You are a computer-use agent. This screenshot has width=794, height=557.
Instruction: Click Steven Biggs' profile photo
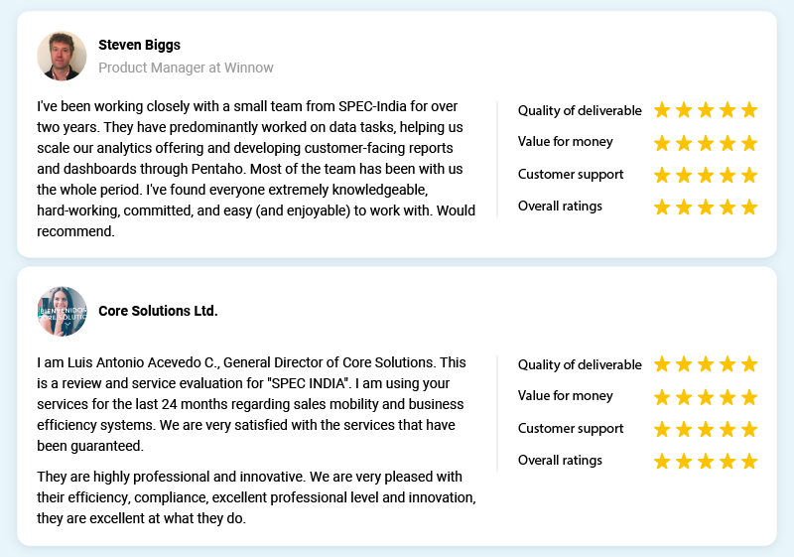tap(62, 56)
